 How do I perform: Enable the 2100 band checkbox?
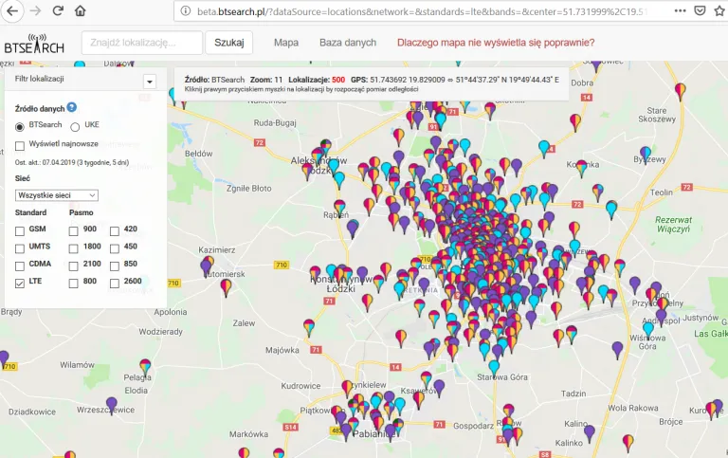click(73, 266)
